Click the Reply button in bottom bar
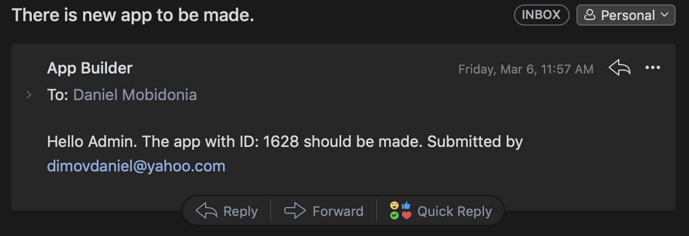This screenshot has height=236, width=689. pyautogui.click(x=227, y=211)
